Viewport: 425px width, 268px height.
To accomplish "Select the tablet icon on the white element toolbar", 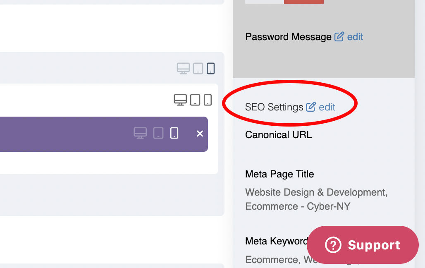I will pos(195,99).
